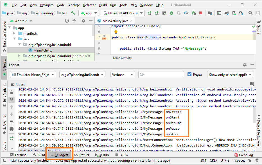Image resolution: width=262 pixels, height=165 pixels.
Task: Open the Build menu
Action: [103, 5]
